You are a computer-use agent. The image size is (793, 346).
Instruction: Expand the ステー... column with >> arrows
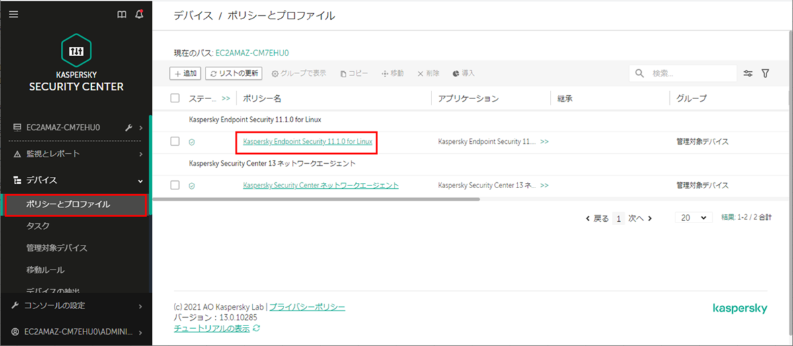[x=226, y=98]
